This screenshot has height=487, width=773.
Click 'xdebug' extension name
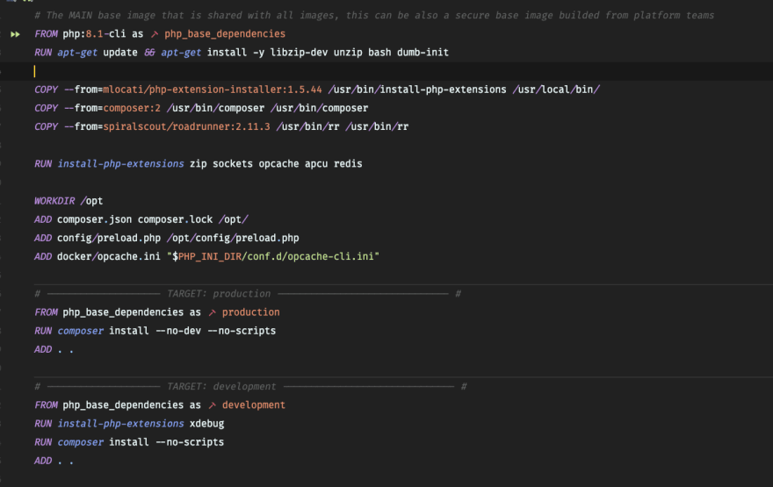207,424
